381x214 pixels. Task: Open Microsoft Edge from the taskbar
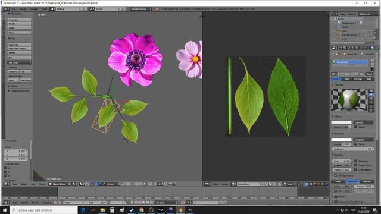pos(83,210)
